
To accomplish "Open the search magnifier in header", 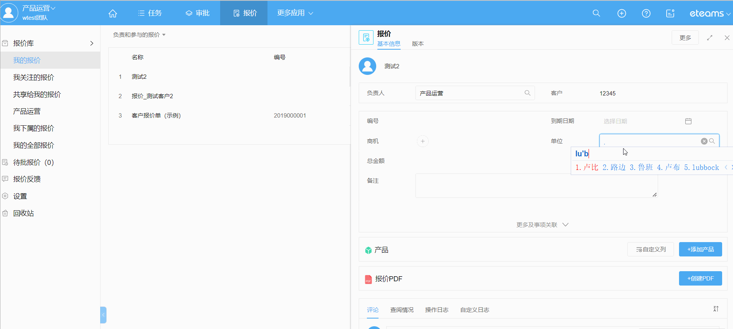I will [596, 13].
